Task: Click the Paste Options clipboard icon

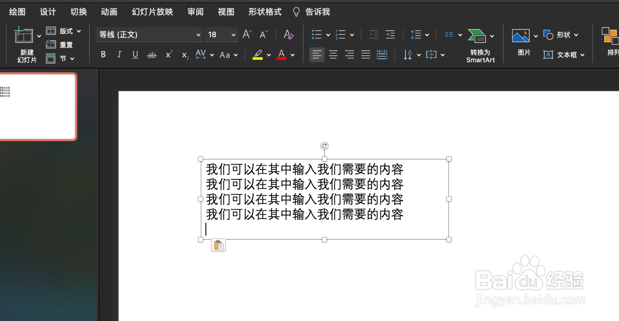Action: 219,245
